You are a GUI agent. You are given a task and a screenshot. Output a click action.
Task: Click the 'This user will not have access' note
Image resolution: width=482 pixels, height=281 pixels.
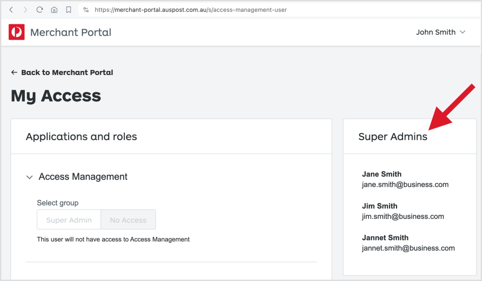point(113,239)
